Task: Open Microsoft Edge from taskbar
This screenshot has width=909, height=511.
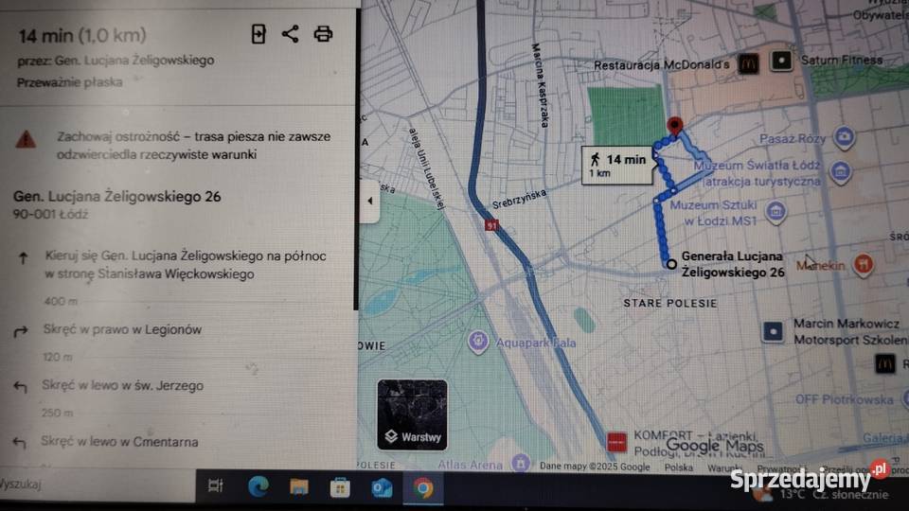Action: click(x=258, y=486)
